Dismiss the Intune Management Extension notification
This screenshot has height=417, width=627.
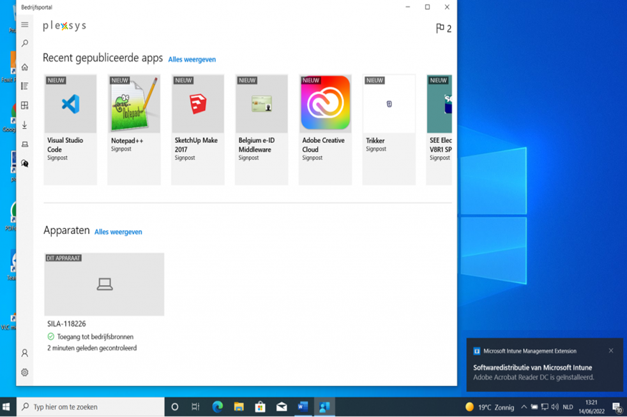click(611, 351)
